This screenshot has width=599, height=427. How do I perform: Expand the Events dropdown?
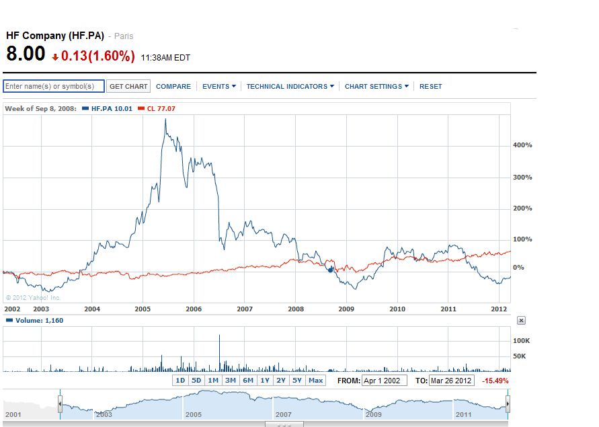[x=219, y=86]
